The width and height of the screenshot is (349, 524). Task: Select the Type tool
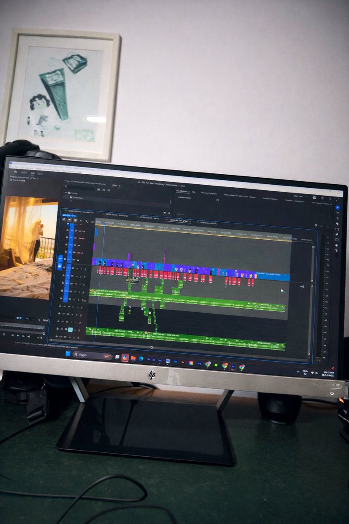[337, 251]
